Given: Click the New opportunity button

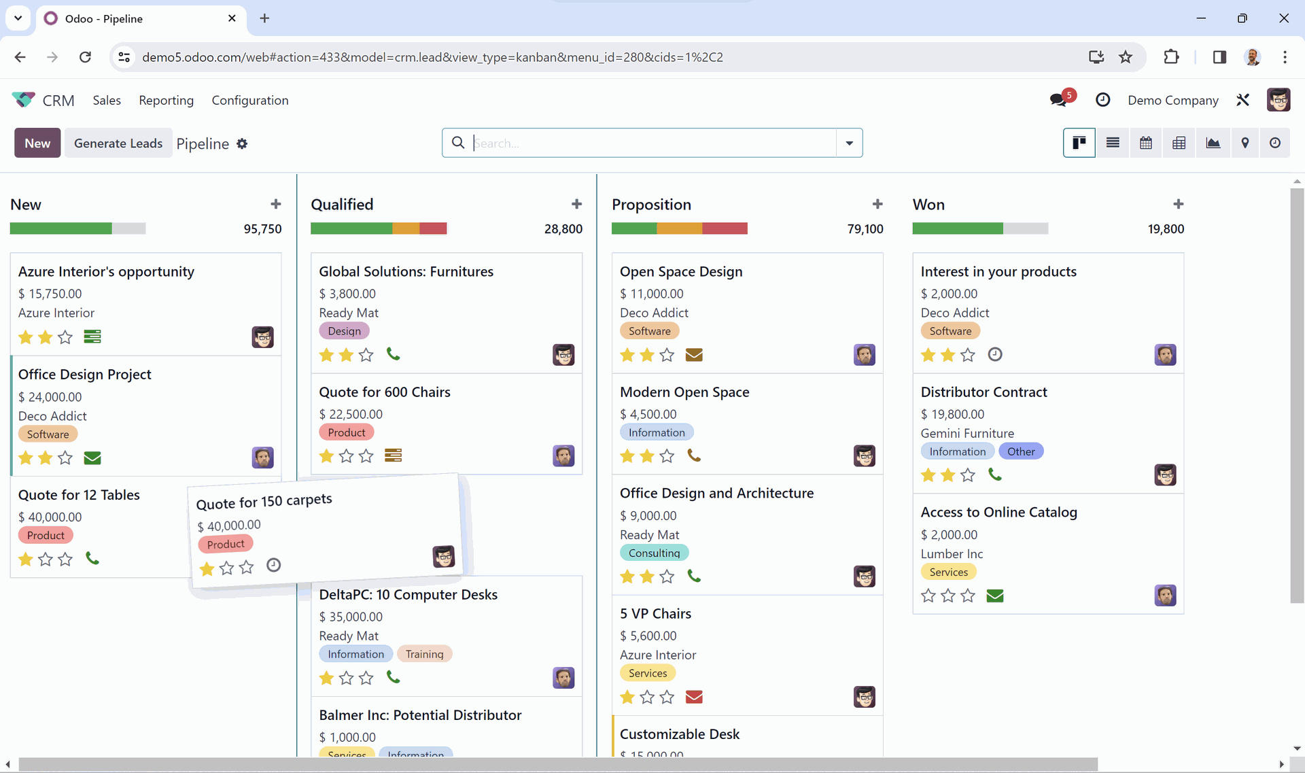Looking at the screenshot, I should [x=37, y=143].
